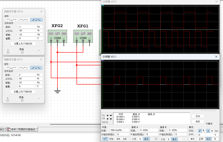Image resolution: width=223 pixels, height=142 pixels.
Task: Open V offset unit selector in XFG2
Action: pos(40,38)
